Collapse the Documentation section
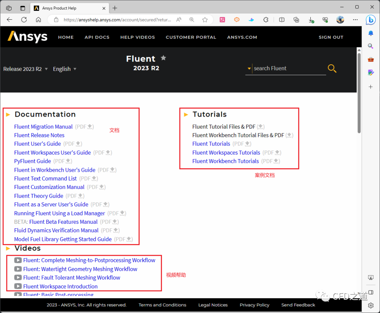 click(x=8, y=115)
